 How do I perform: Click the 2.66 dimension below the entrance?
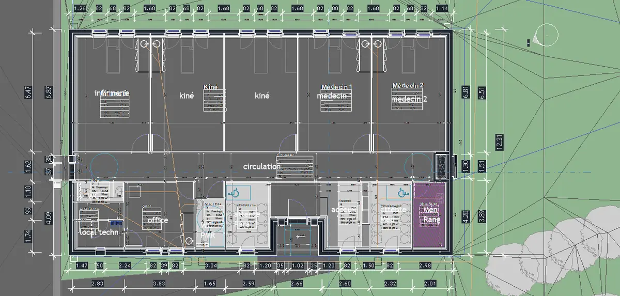pos(297,284)
